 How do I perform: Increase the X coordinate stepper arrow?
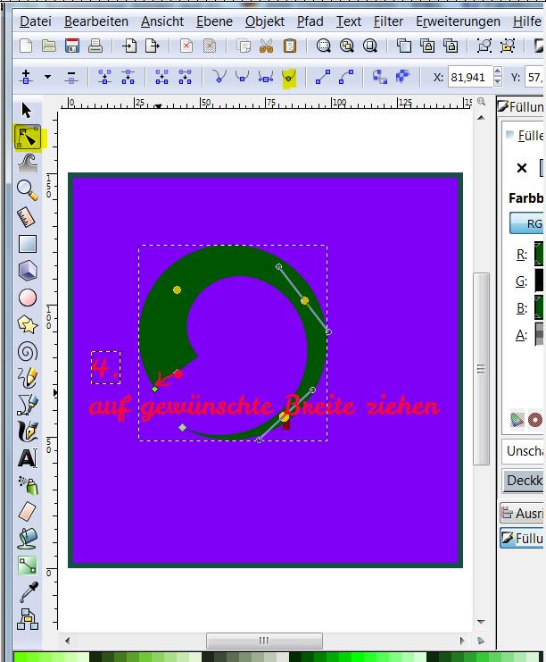pyautogui.click(x=498, y=72)
